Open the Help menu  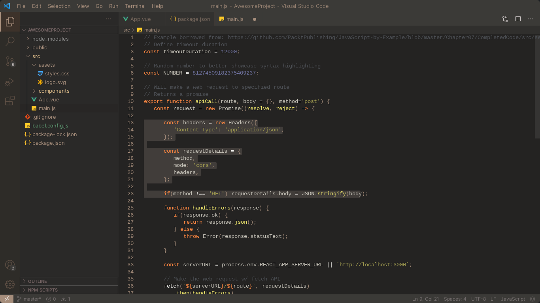tap(157, 6)
